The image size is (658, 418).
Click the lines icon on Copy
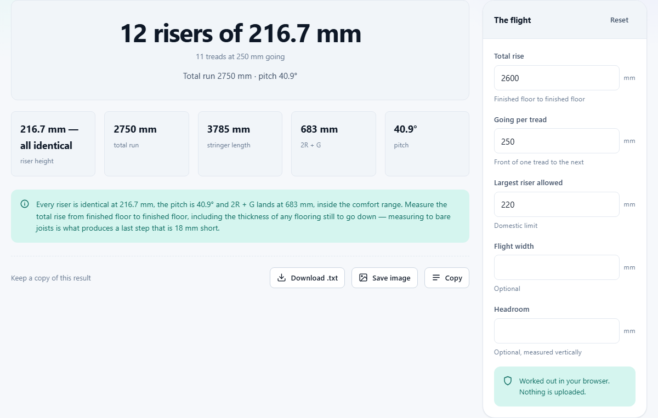(436, 278)
